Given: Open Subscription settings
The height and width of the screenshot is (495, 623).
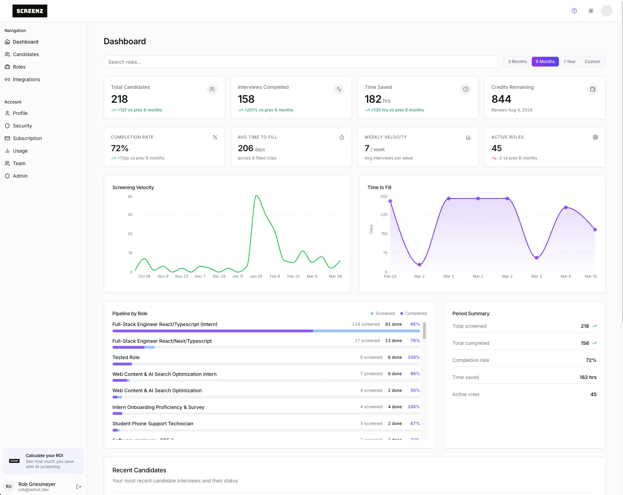Looking at the screenshot, I should [27, 138].
